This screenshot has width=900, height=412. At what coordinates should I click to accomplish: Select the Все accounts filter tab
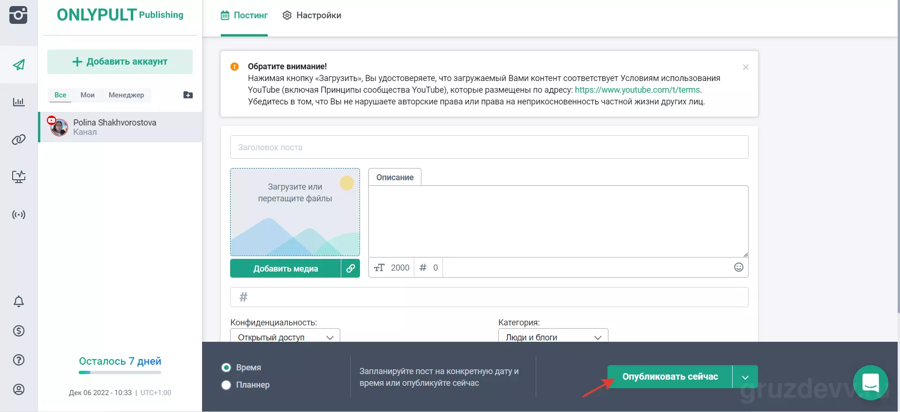point(60,95)
